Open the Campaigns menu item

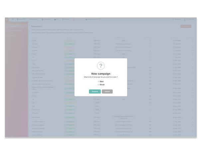77,19
